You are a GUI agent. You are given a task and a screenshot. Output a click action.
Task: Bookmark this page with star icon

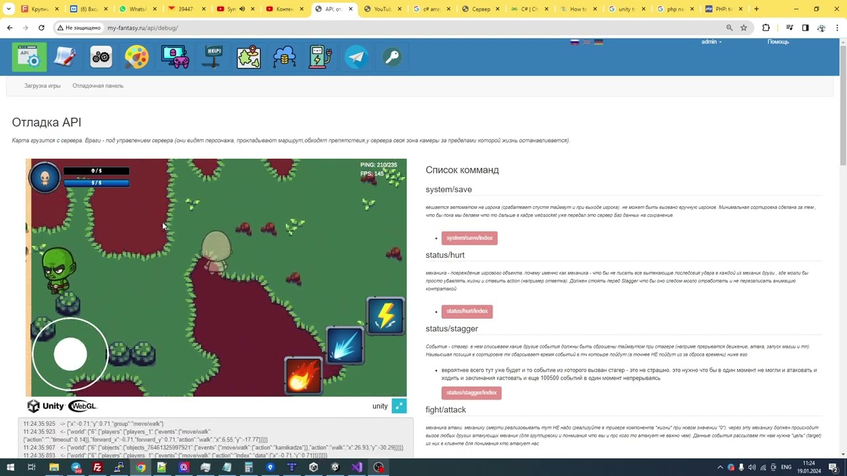(744, 28)
